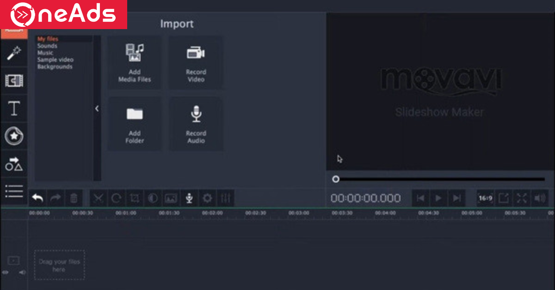Viewport: 555px width, 290px height.
Task: Select Backgrounds in the import list
Action: pyautogui.click(x=55, y=67)
